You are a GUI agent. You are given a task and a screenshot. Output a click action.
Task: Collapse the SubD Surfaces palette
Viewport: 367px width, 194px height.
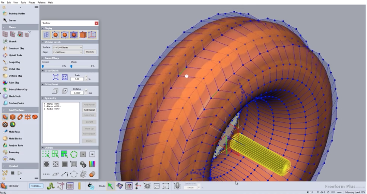[x=4, y=110]
